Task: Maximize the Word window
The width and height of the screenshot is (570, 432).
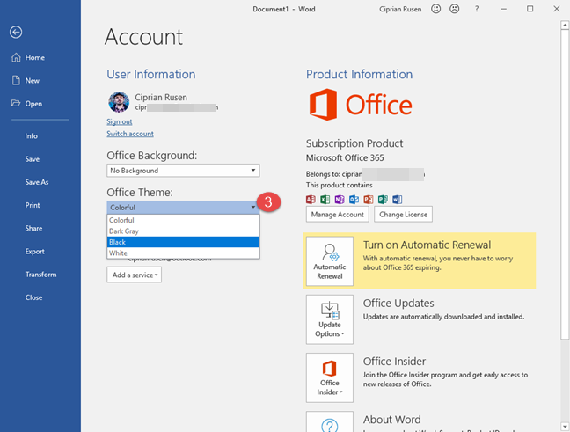Action: (530, 9)
